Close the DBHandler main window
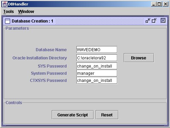The image size is (170, 128). (166, 4)
